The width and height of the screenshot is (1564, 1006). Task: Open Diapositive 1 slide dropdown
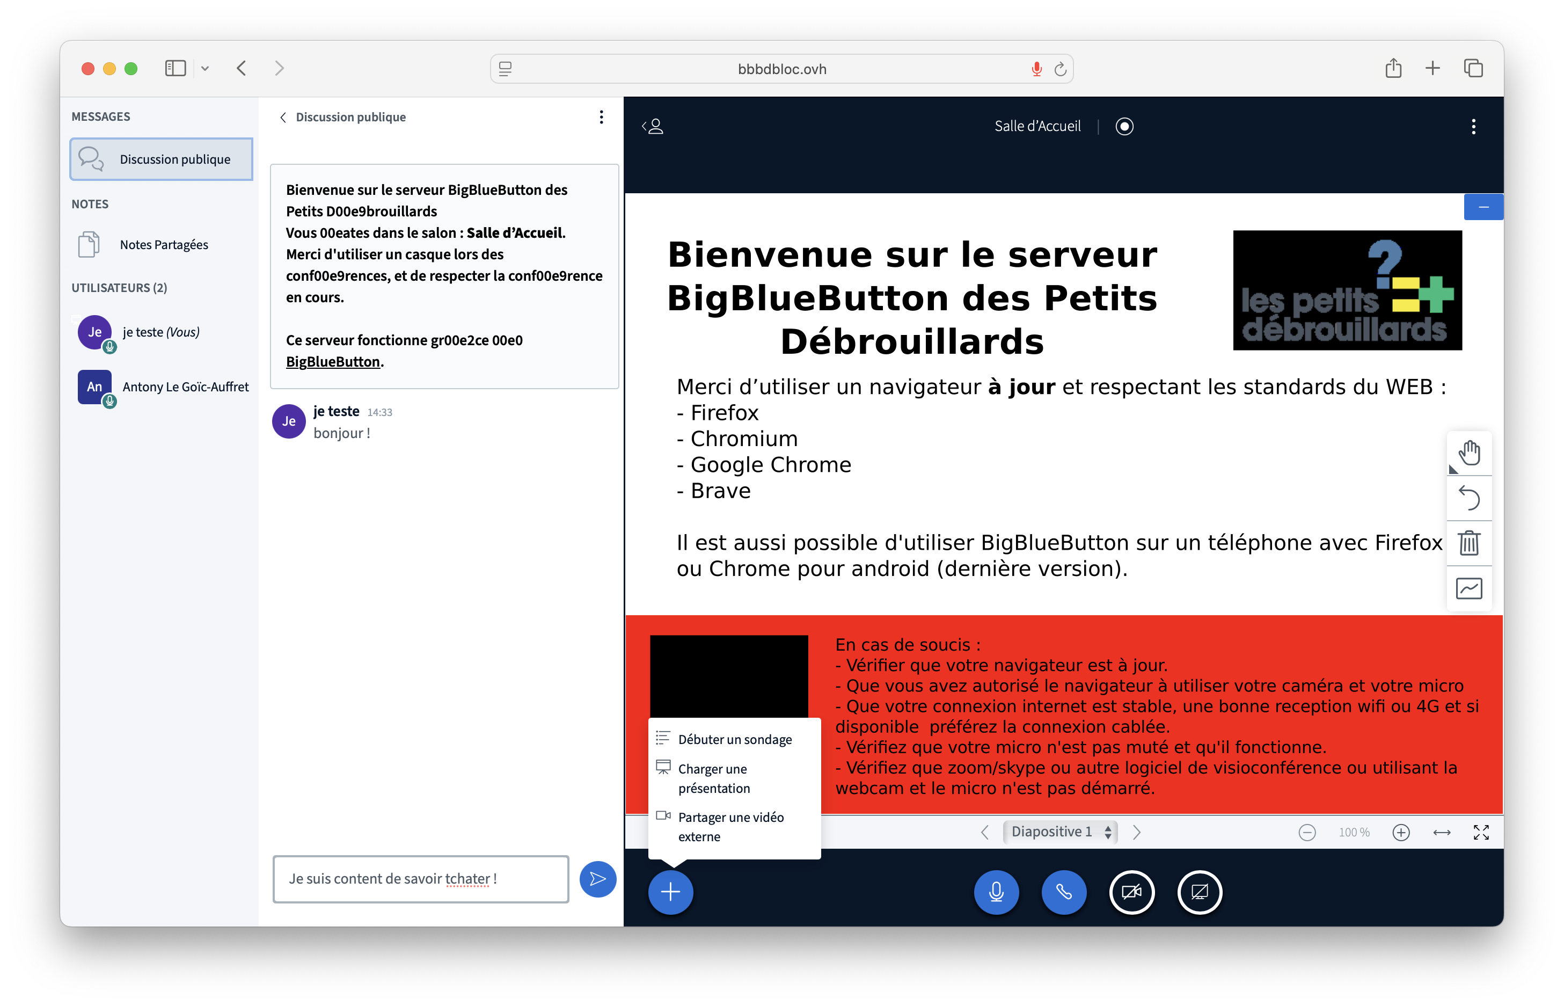coord(1060,832)
